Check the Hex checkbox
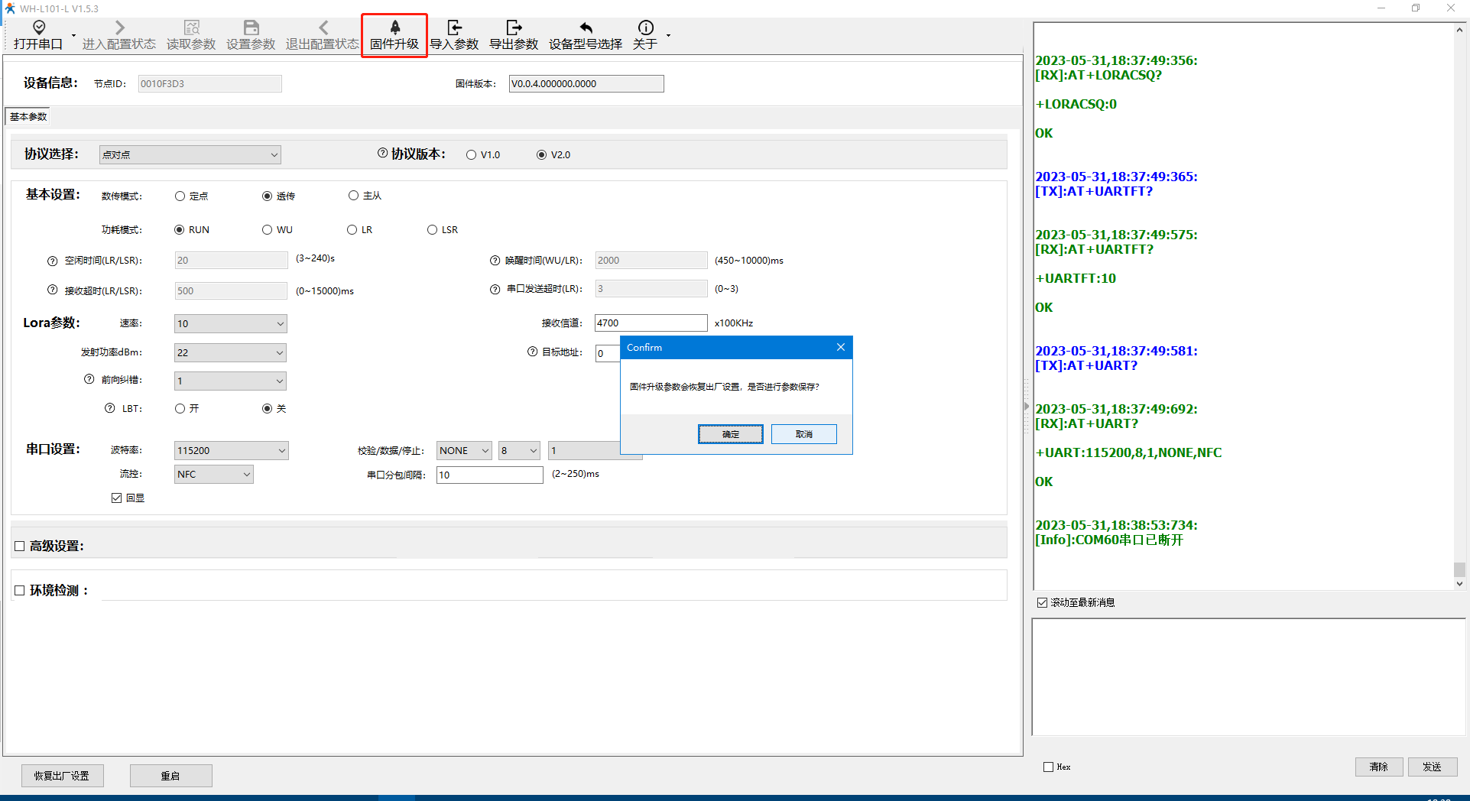 (x=1048, y=767)
